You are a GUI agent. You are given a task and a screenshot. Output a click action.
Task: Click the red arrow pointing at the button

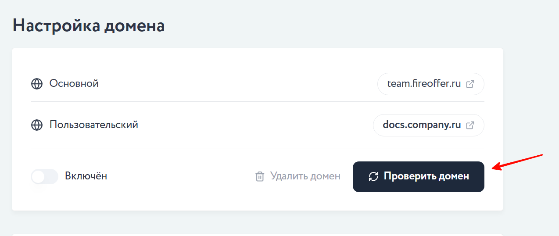coord(518,161)
